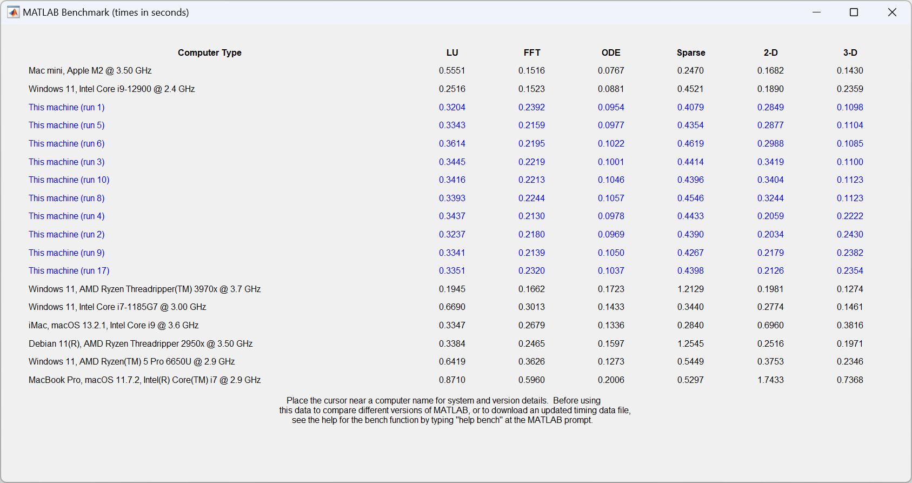This screenshot has height=483, width=912.
Task: Click This machine (run 9) entry
Action: pyautogui.click(x=66, y=253)
